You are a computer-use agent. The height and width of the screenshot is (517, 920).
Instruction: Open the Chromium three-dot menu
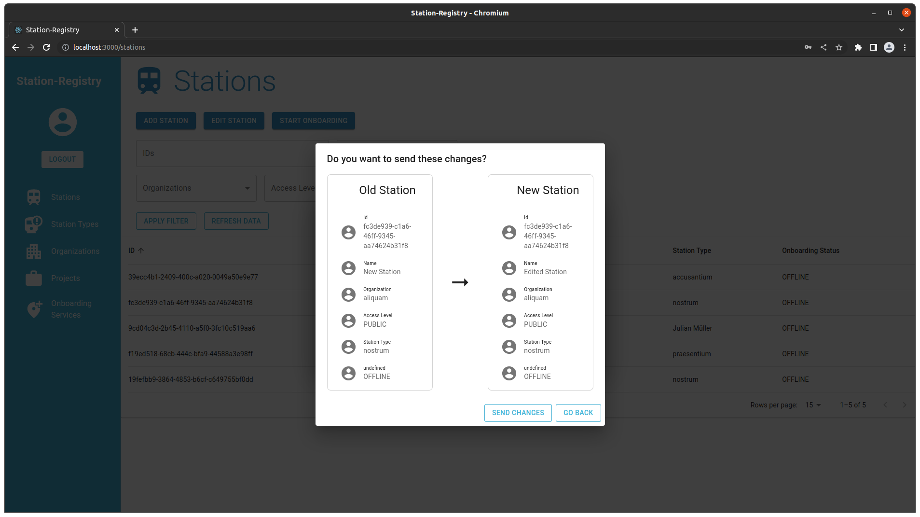905,47
